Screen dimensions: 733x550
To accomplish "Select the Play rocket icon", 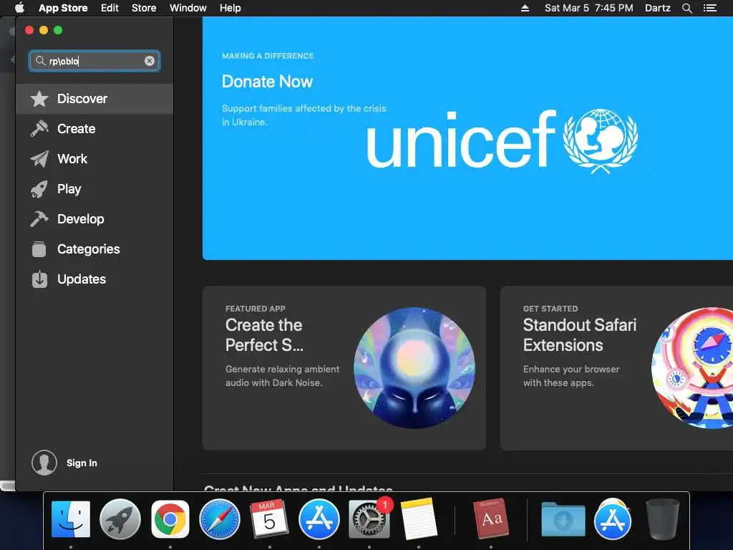I will tap(39, 189).
